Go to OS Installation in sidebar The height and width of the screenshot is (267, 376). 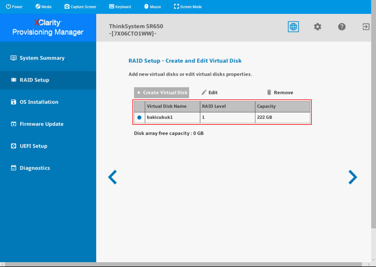(x=48, y=102)
